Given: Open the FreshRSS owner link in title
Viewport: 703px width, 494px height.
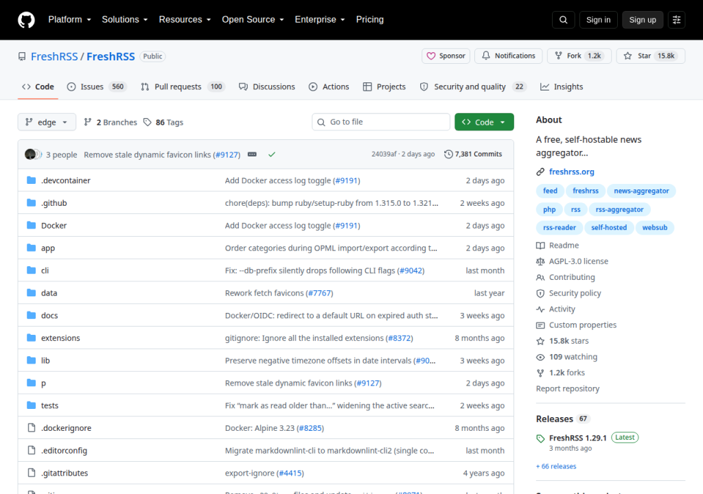Looking at the screenshot, I should (x=54, y=56).
